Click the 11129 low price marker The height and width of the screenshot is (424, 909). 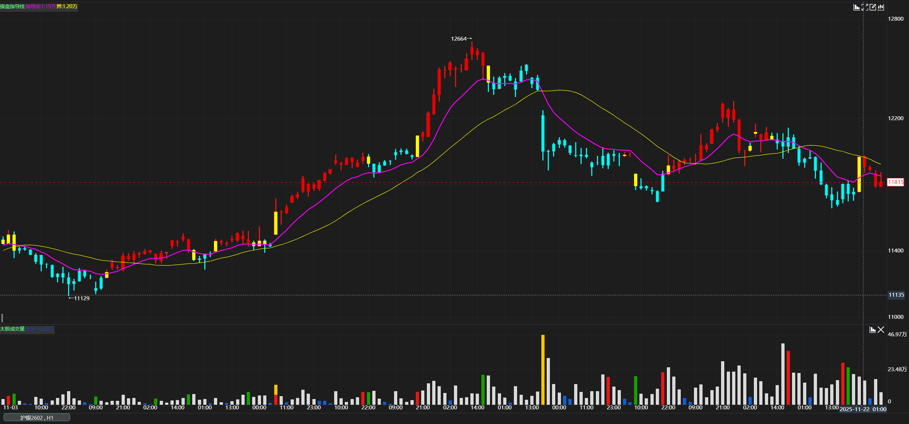point(80,298)
